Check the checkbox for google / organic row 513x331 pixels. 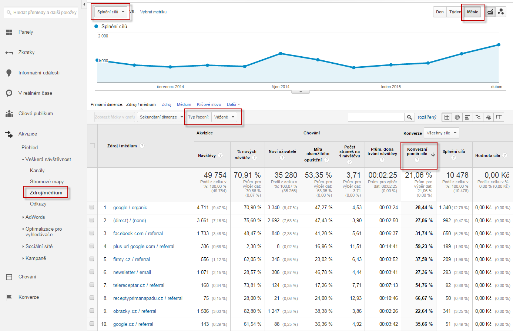(x=91, y=207)
